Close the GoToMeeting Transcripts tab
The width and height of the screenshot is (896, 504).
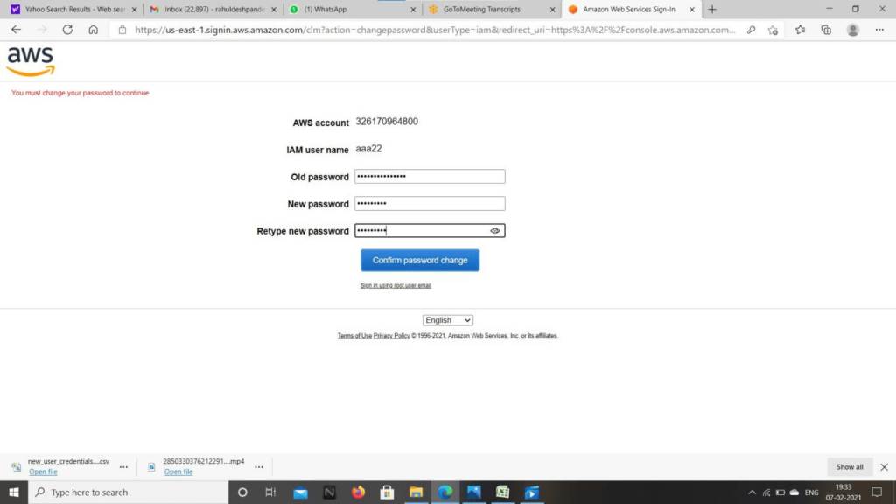pos(553,9)
